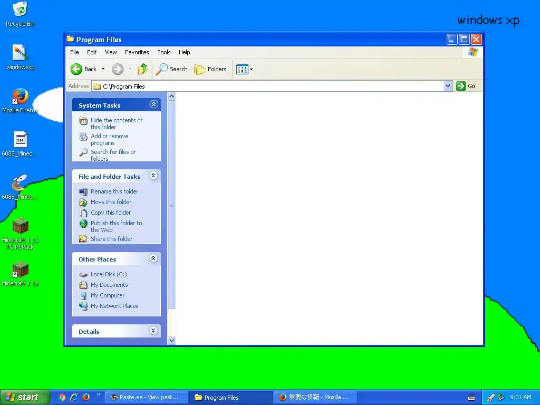Image resolution: width=540 pixels, height=405 pixels.
Task: Click the task pane scrollbar thumb
Action: tap(172, 205)
